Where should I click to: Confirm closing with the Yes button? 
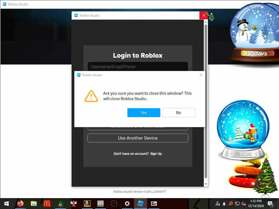(x=144, y=112)
